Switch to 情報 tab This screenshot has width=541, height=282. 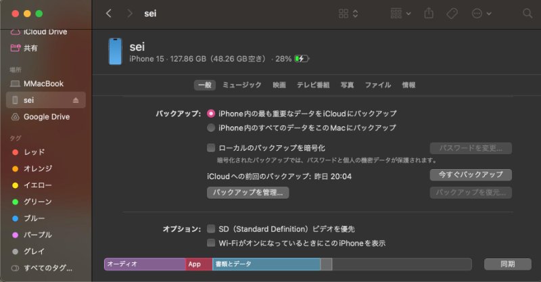coord(408,85)
